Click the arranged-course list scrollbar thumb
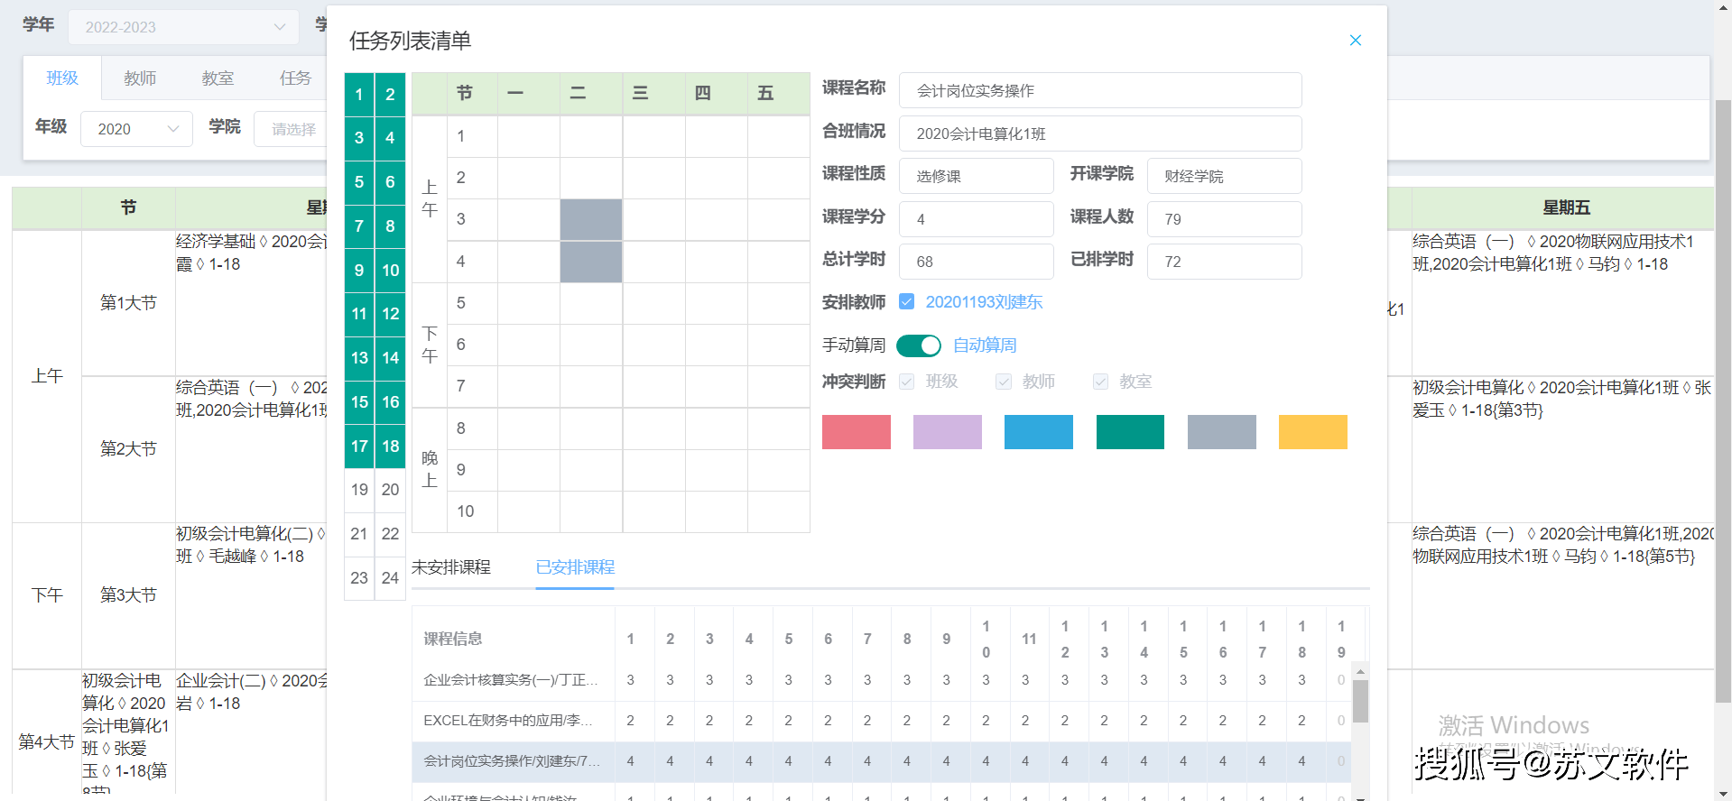 pos(1360,701)
